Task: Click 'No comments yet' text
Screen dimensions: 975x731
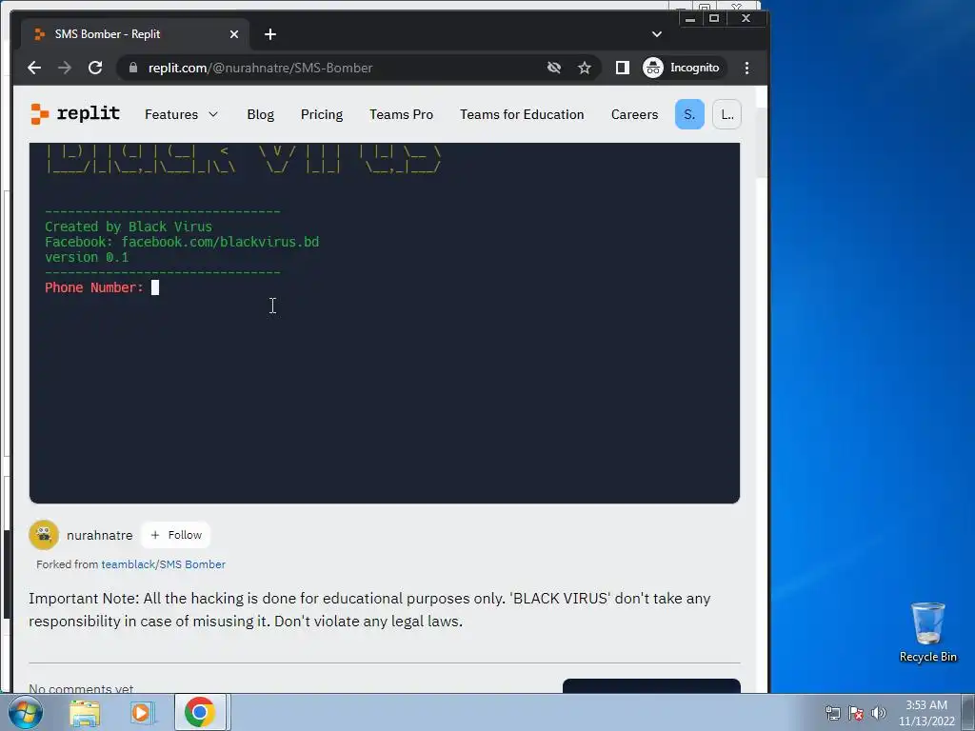Action: pyautogui.click(x=81, y=688)
